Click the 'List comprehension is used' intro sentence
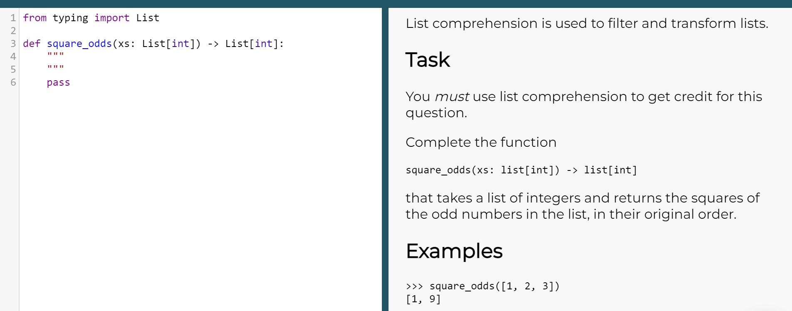 coord(587,23)
